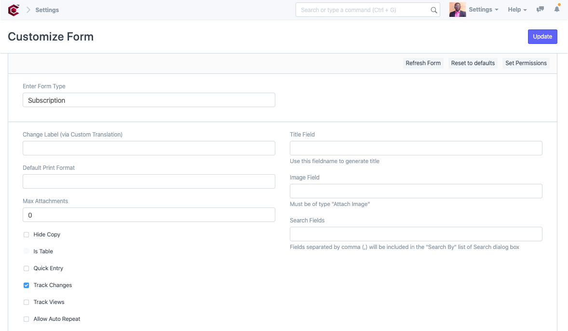Open the notification bell
Screen dimensions: 568x331
coord(557,9)
